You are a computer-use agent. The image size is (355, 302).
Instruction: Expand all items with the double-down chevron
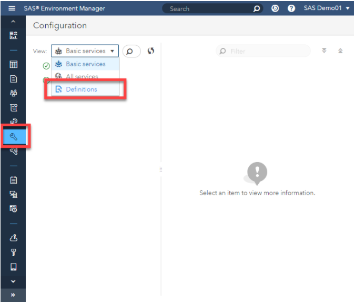click(x=324, y=51)
